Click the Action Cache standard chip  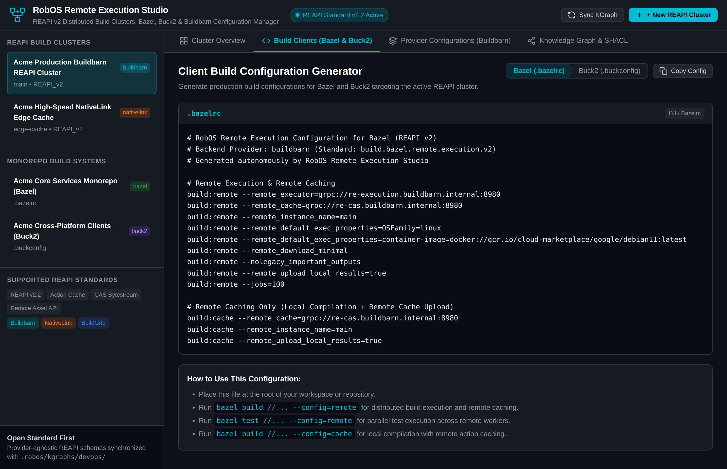68,295
